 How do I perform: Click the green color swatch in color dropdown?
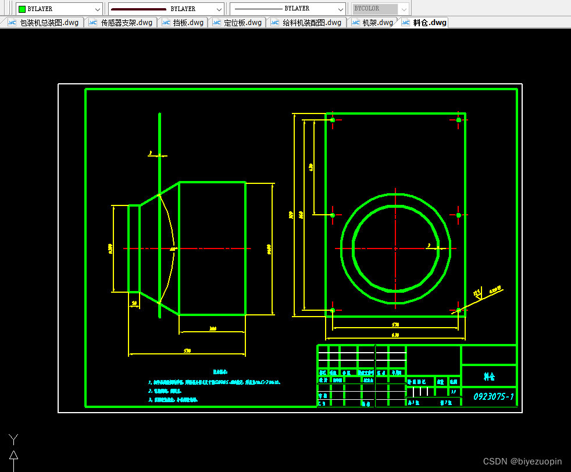(22, 9)
